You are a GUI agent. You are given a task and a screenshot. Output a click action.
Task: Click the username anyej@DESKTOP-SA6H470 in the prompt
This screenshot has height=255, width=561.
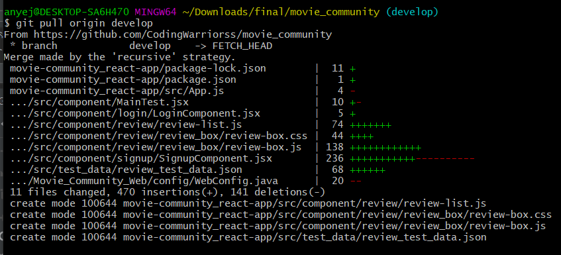(66, 12)
